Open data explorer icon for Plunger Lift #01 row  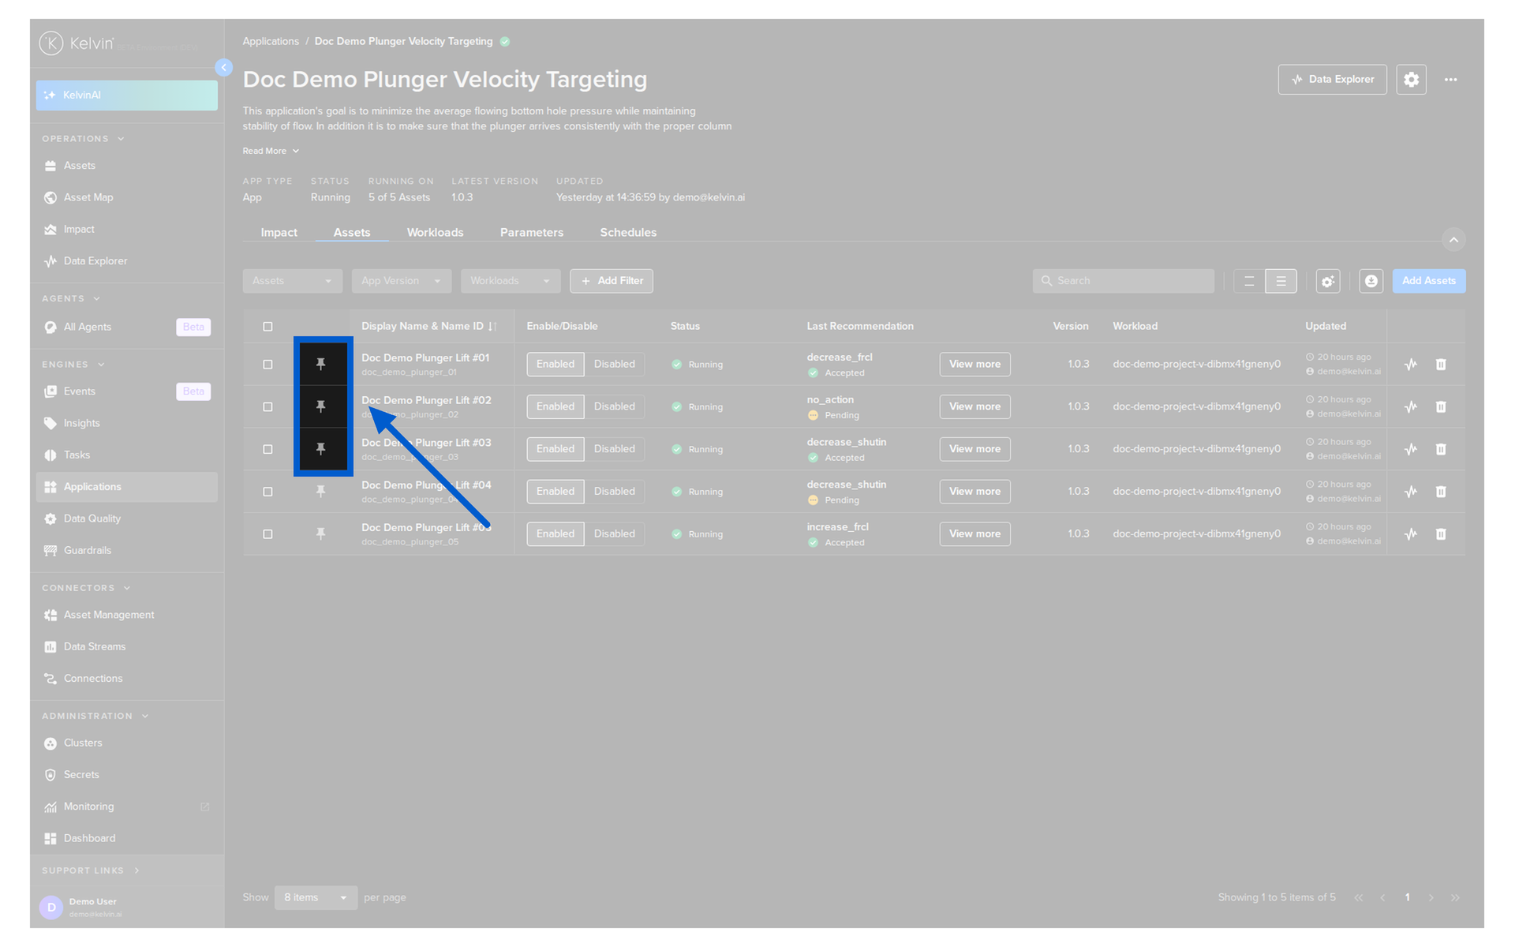[x=1411, y=365]
